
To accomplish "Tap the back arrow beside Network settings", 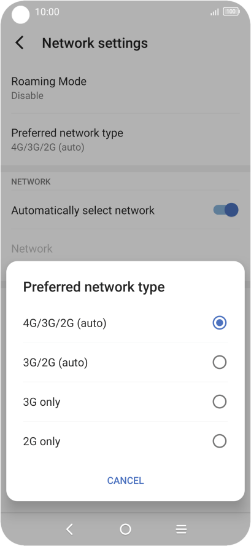I will click(x=20, y=43).
